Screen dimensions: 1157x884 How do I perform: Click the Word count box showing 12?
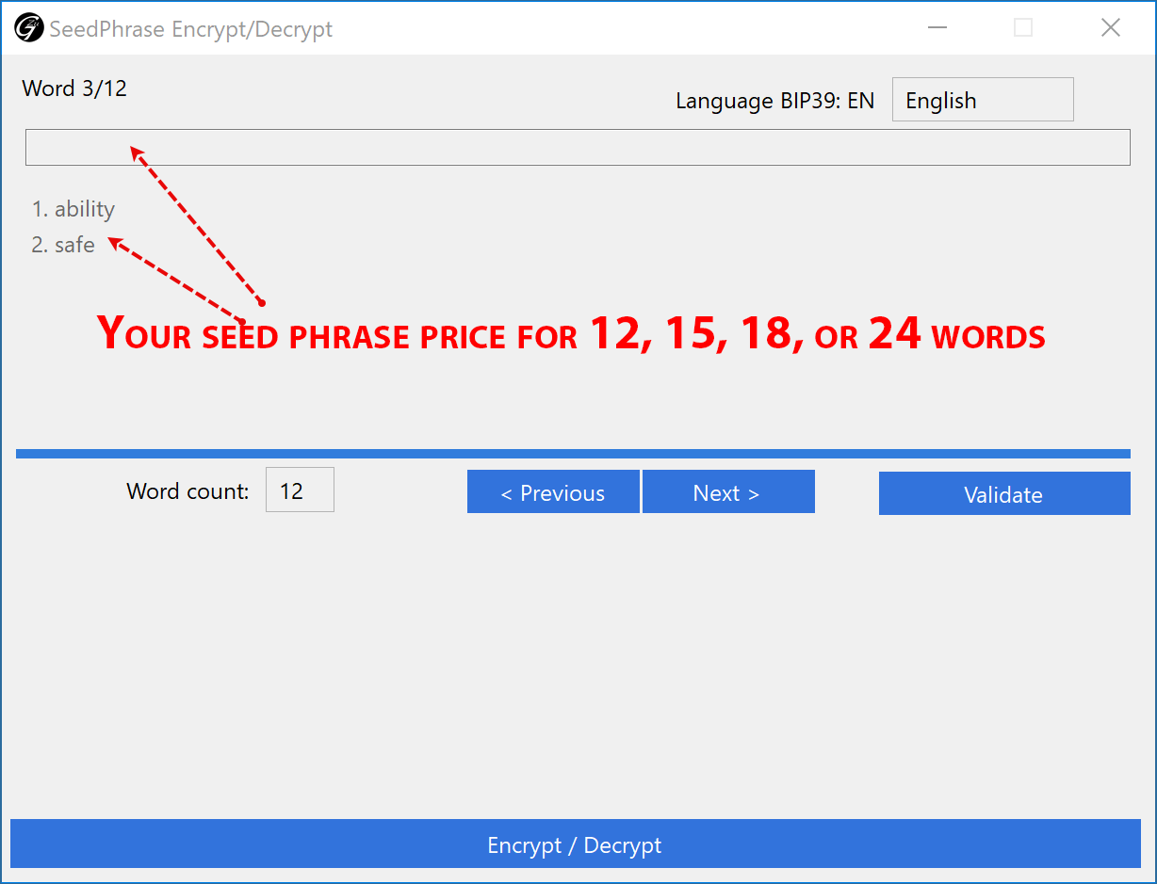(300, 490)
